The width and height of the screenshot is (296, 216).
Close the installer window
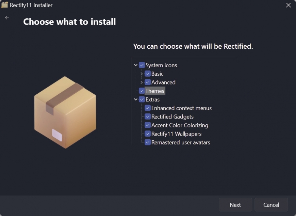pos(288,5)
